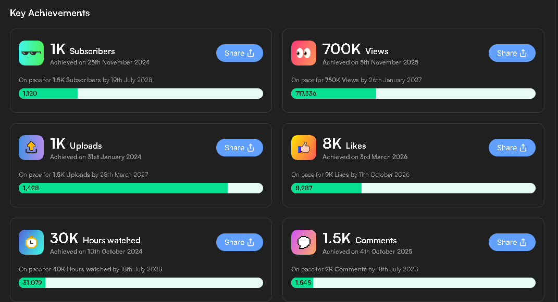The width and height of the screenshot is (558, 302).
Task: Click the Subscribers progress bar showing 1,120
Action: pyautogui.click(x=141, y=94)
